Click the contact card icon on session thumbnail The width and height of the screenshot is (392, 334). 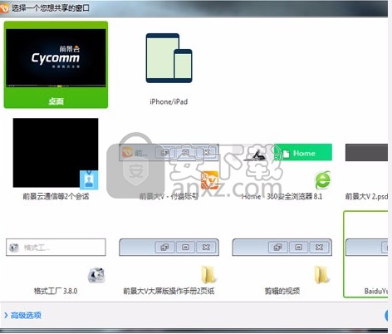(89, 179)
